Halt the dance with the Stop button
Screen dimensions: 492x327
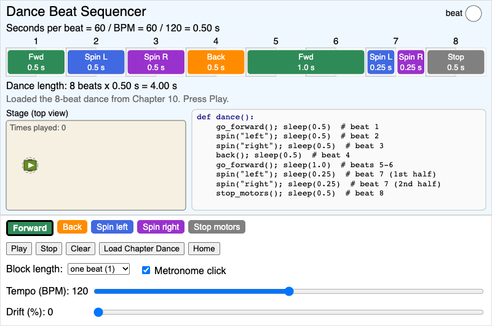click(49, 248)
